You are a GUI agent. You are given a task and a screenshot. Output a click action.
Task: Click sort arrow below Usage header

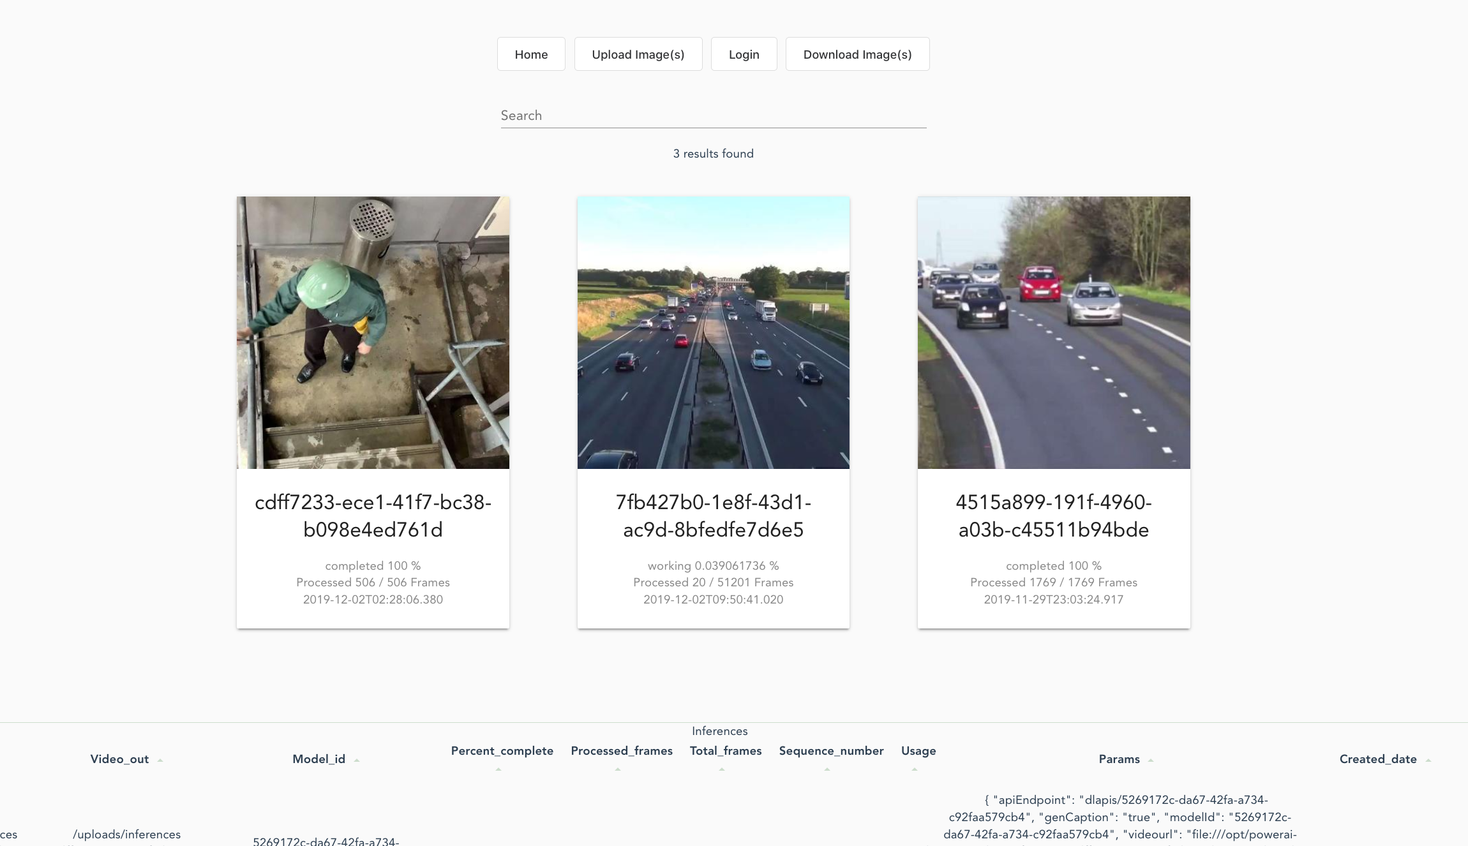pyautogui.click(x=915, y=769)
